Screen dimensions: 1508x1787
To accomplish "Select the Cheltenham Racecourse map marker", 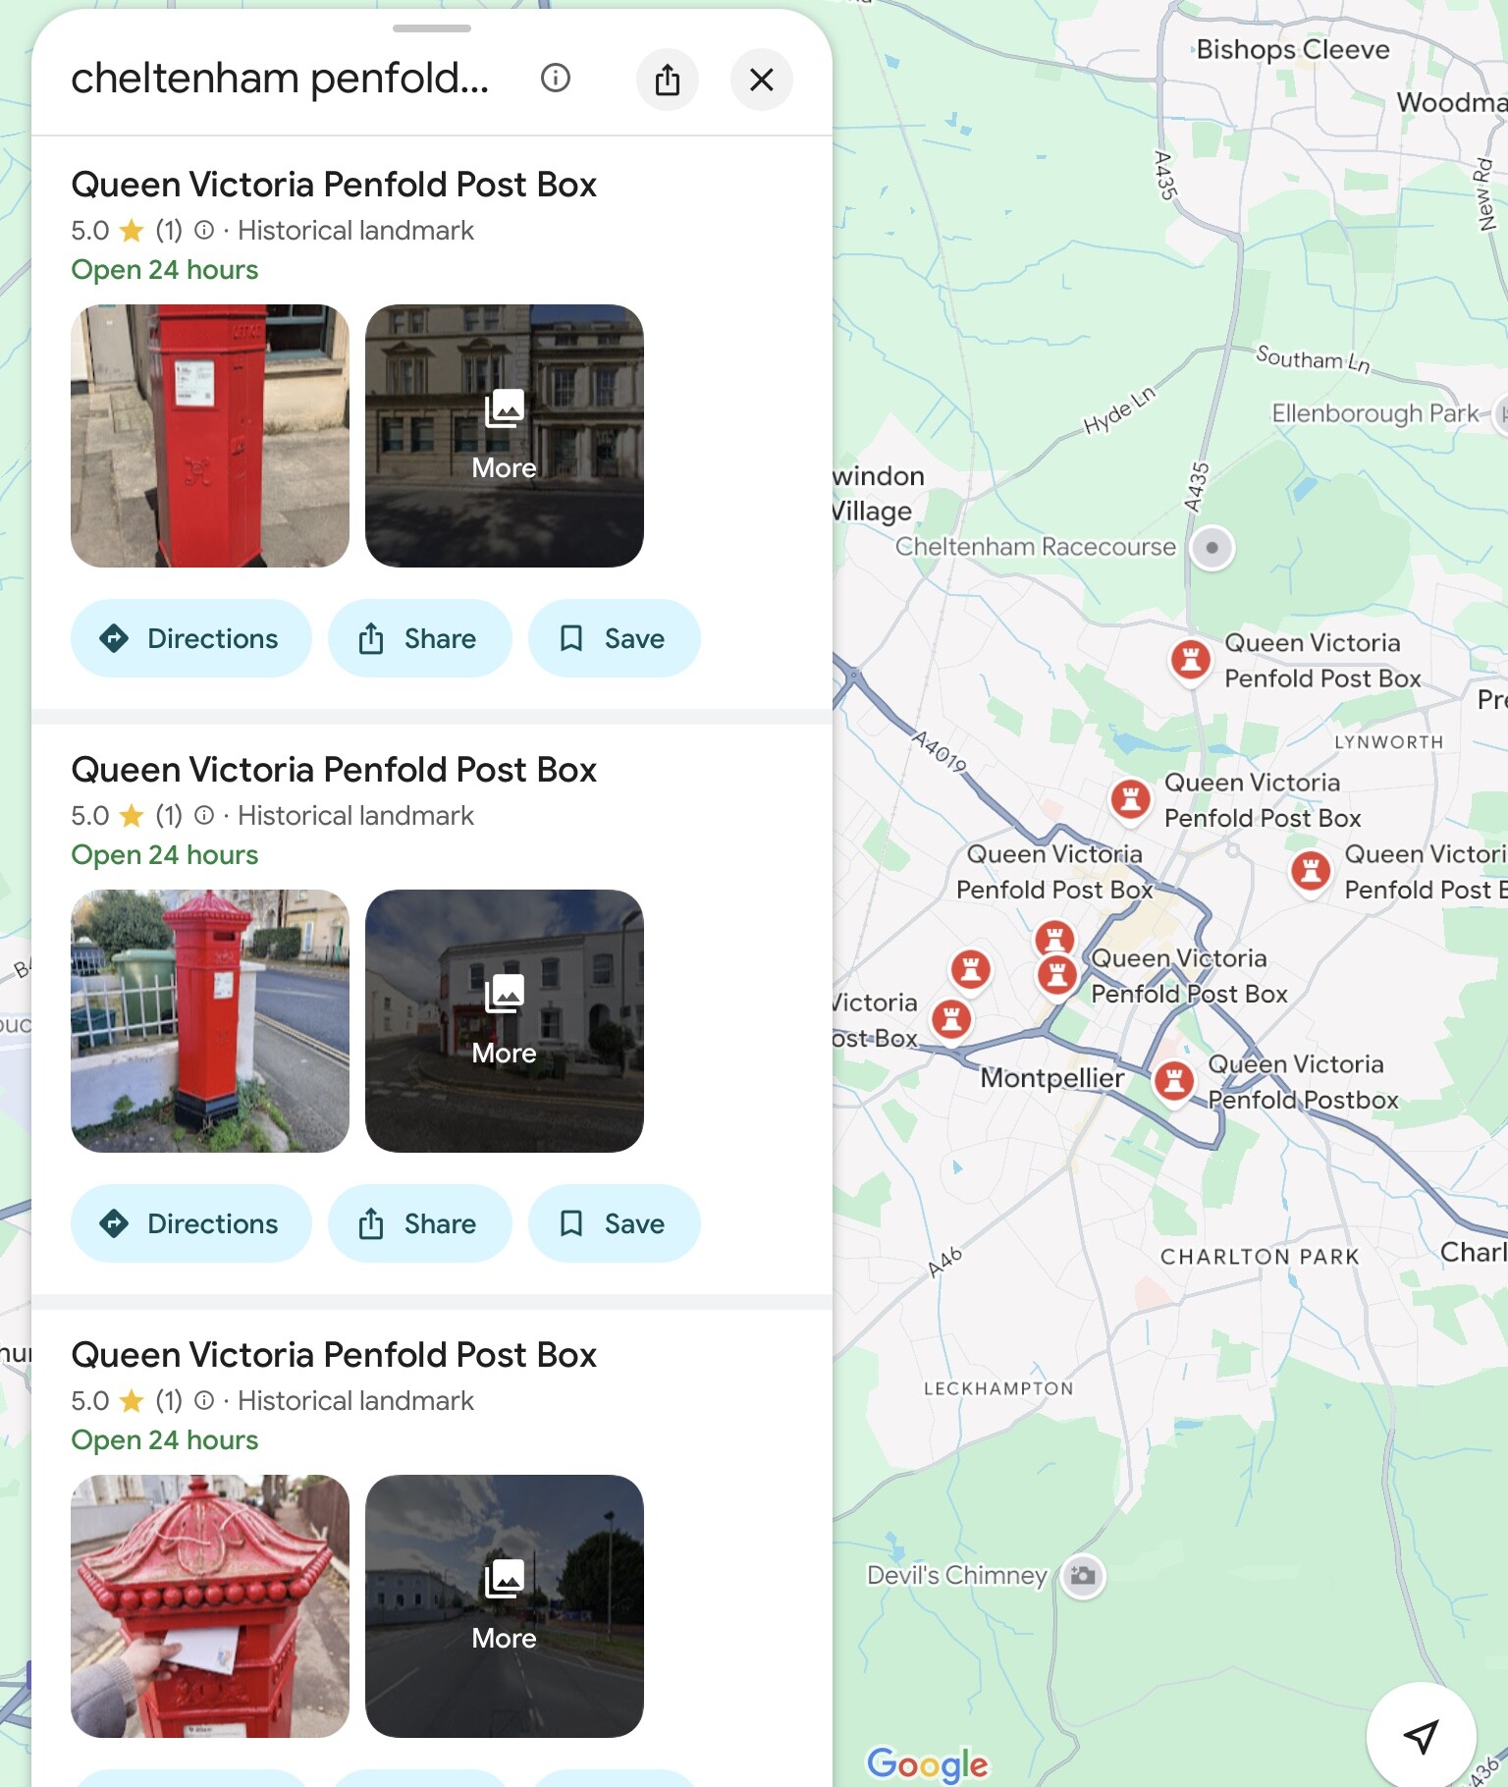I will point(1212,548).
